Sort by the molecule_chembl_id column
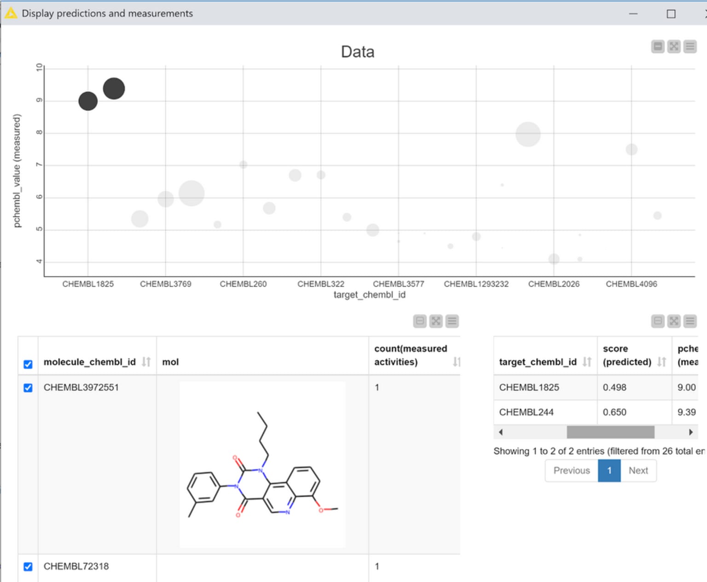Screen dimensions: 707x582 click(x=145, y=362)
